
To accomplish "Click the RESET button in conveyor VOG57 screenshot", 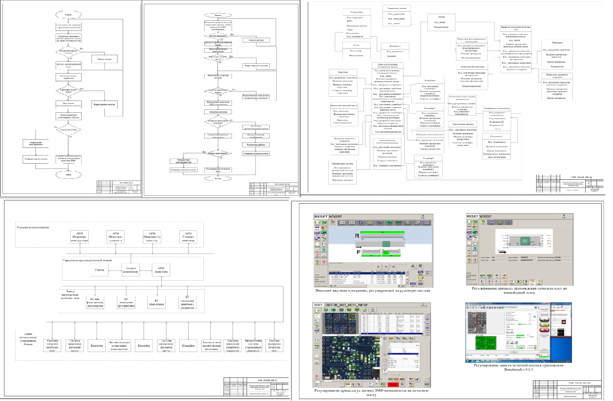I will coord(473,216).
